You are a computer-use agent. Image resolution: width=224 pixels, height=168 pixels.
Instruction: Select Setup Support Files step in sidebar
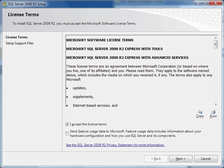[19, 43]
